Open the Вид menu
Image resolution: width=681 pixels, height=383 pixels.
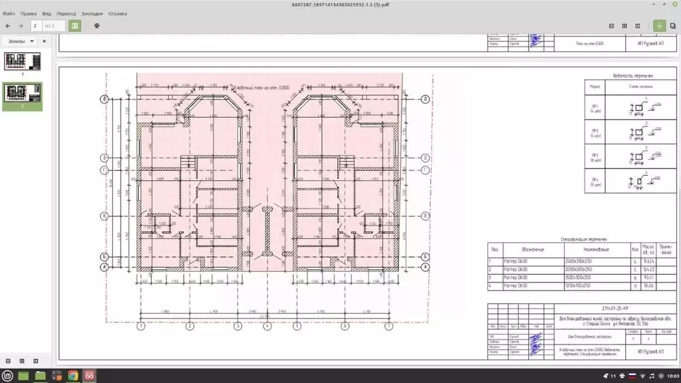point(47,13)
